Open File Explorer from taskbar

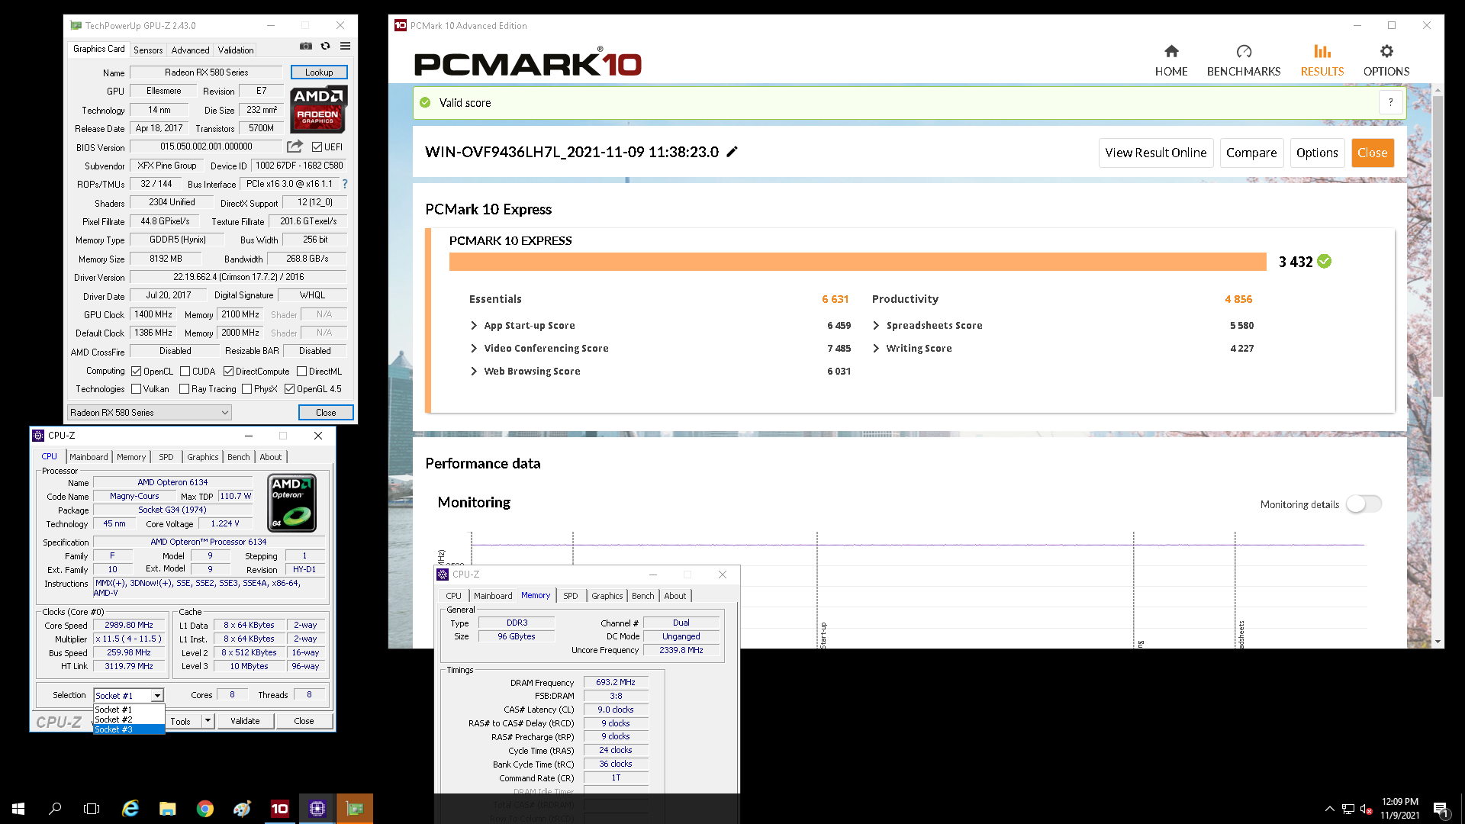(x=168, y=809)
